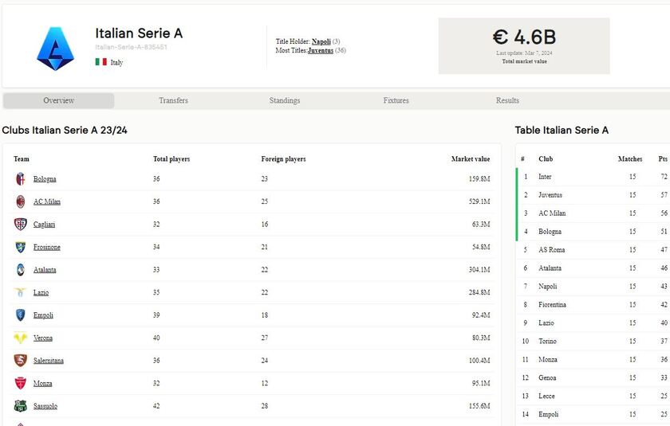670x426 pixels.
Task: Click the Market value column header
Action: point(471,159)
